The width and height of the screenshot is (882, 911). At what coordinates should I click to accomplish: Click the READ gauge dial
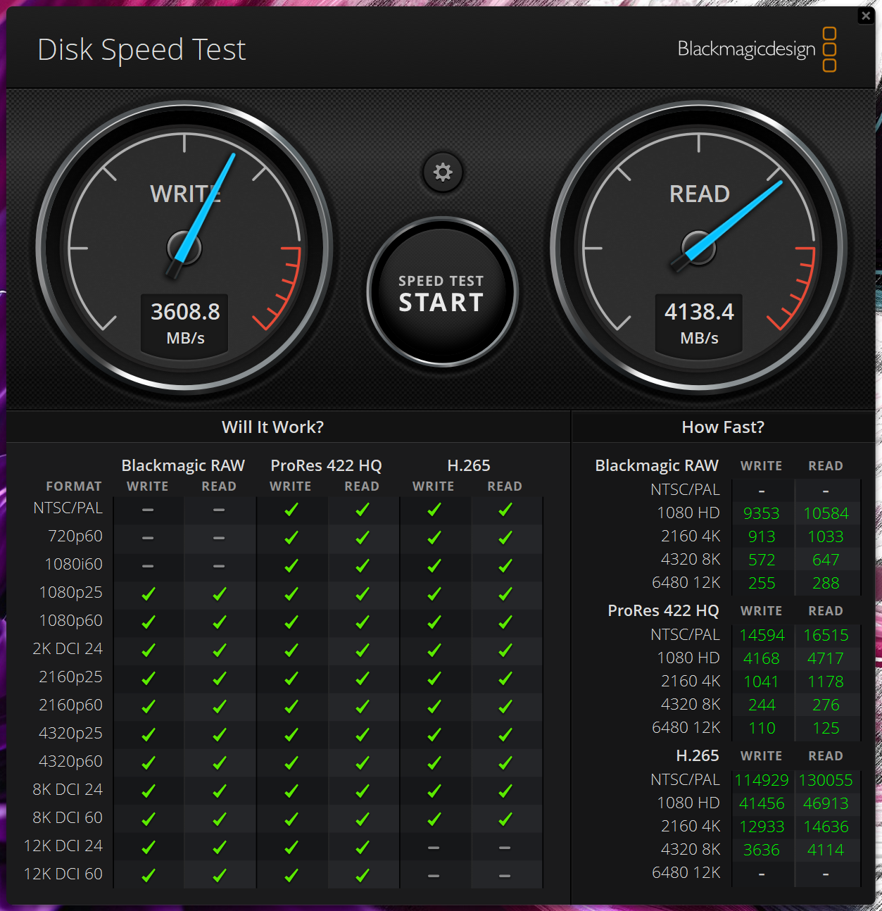699,247
